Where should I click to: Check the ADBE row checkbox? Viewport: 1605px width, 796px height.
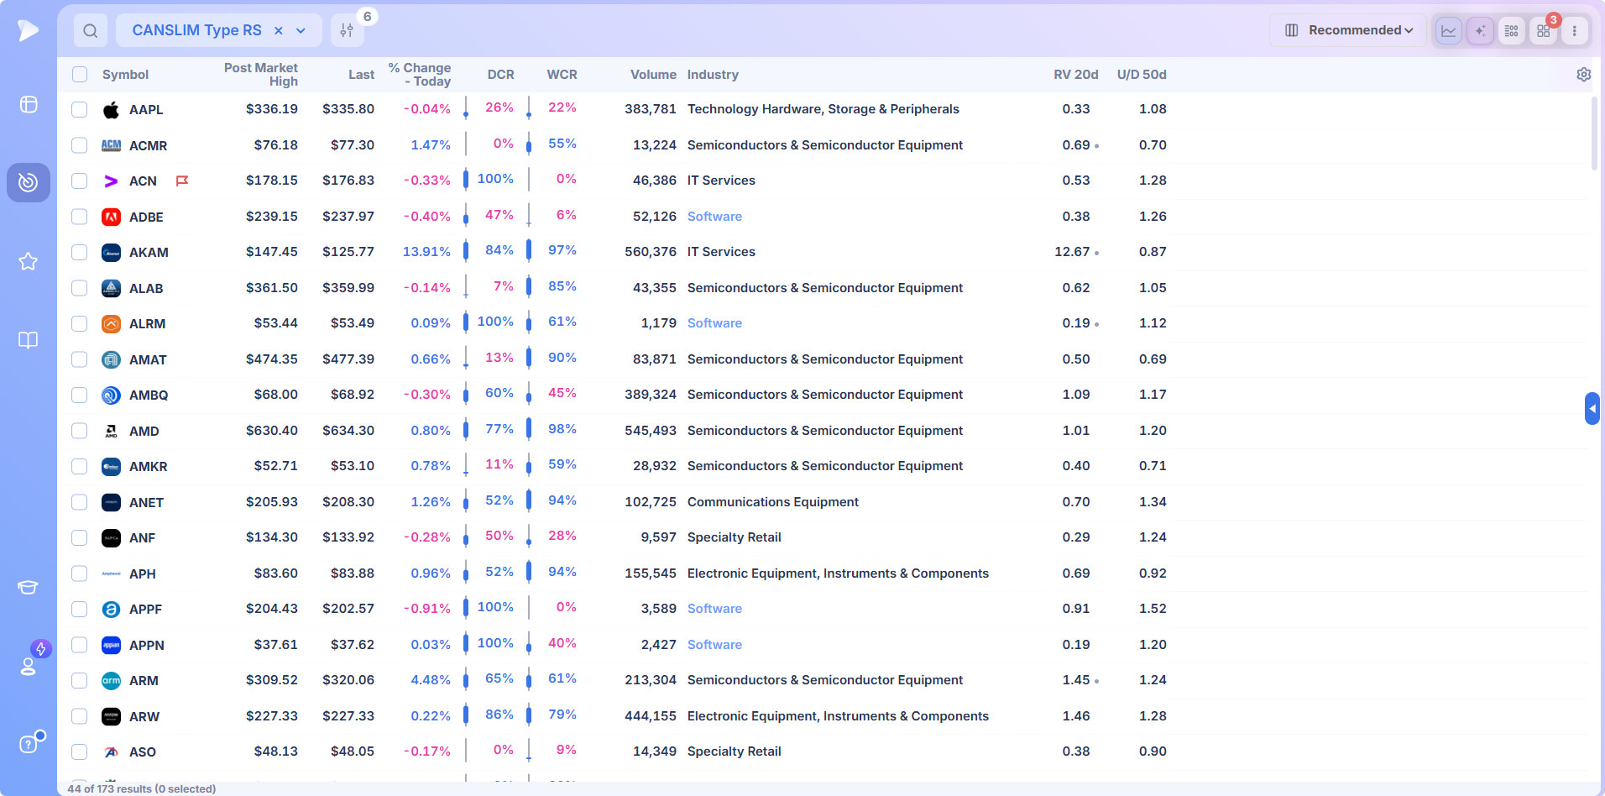click(x=80, y=217)
